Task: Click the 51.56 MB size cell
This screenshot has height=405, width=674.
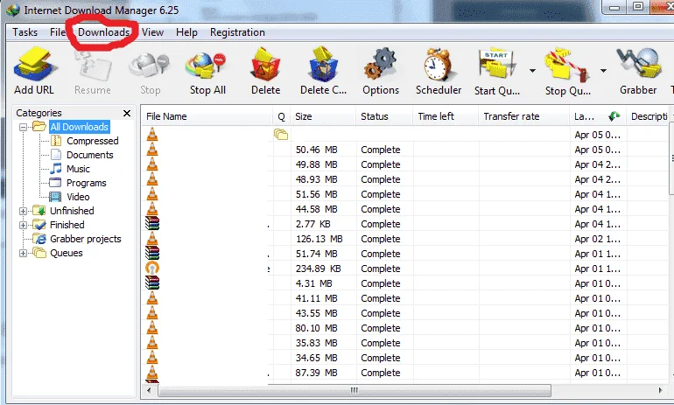Action: click(316, 194)
